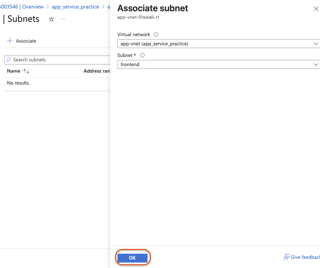Click the Virtual network dropdown chevron
The width and height of the screenshot is (320, 268).
(316, 44)
